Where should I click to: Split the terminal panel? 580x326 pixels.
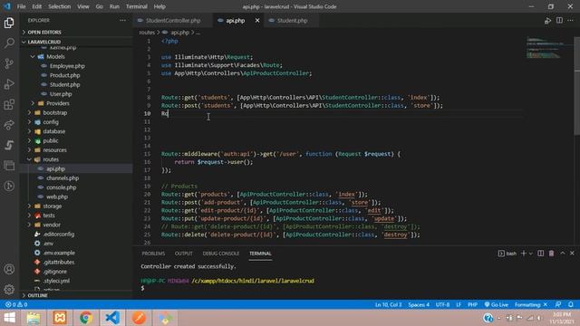pos(540,254)
